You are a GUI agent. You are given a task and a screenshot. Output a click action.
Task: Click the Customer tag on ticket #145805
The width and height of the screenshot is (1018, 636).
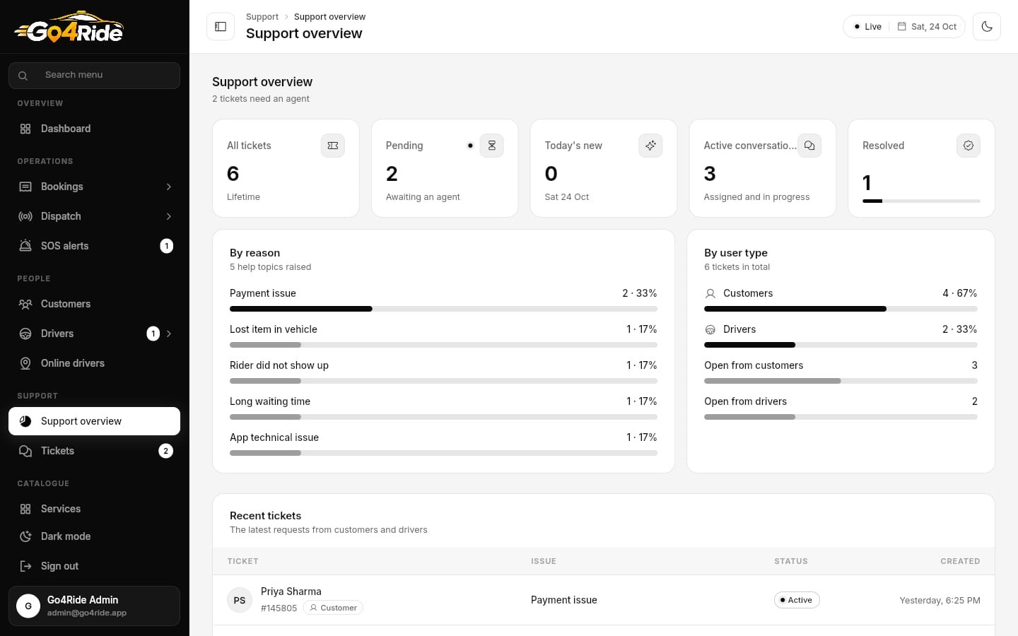[x=333, y=608]
